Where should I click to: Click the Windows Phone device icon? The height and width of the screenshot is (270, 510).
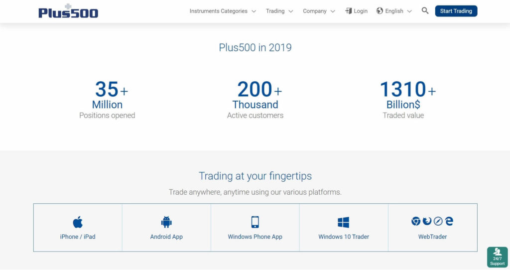[255, 222]
